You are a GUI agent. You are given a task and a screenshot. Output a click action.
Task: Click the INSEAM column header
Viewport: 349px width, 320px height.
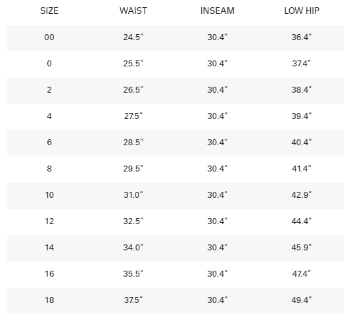click(218, 11)
